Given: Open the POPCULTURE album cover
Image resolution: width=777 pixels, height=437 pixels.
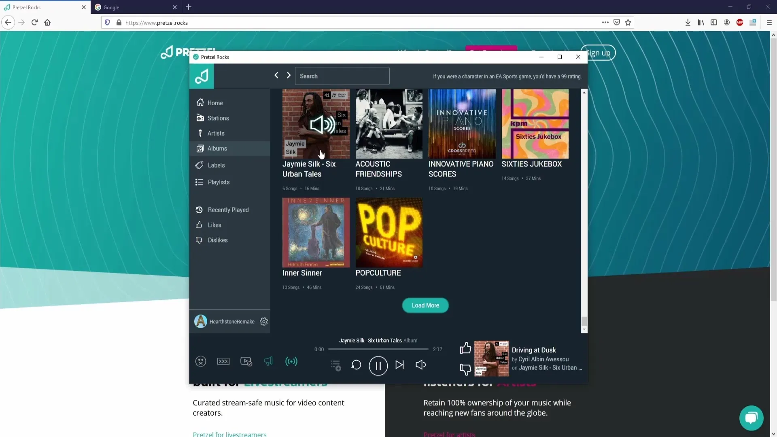Looking at the screenshot, I should pyautogui.click(x=389, y=233).
